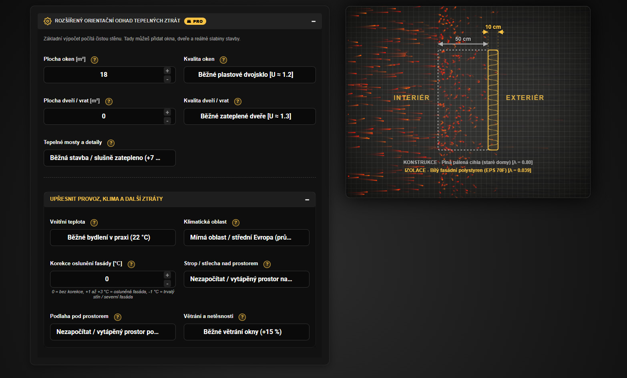Open help icon for Plocha oken
Image resolution: width=627 pixels, height=378 pixels.
[94, 60]
